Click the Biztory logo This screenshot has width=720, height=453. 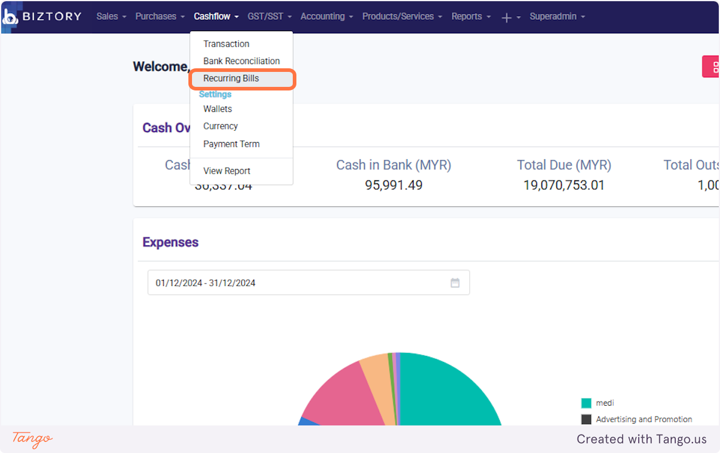[41, 17]
